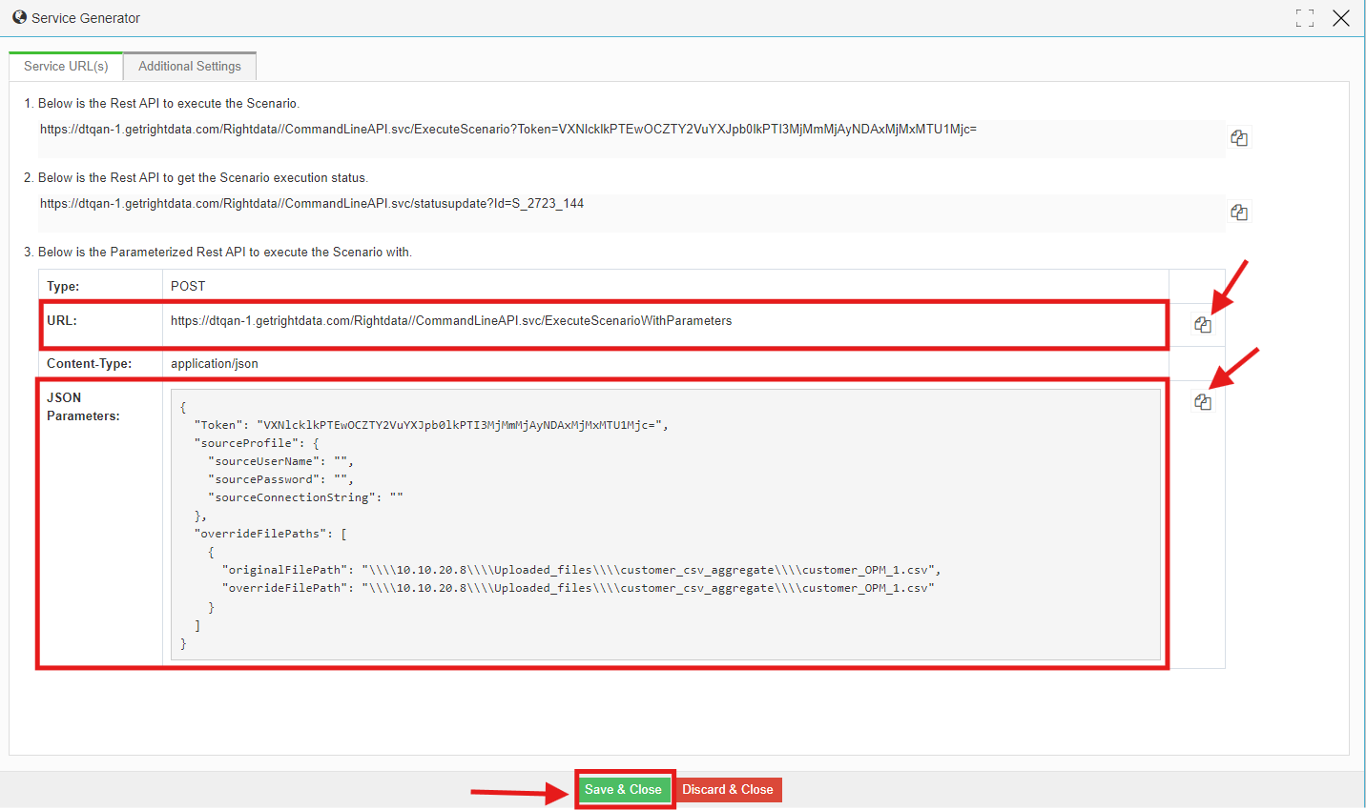Click inside the JSON parameters text area
The image size is (1366, 810).
[666, 524]
